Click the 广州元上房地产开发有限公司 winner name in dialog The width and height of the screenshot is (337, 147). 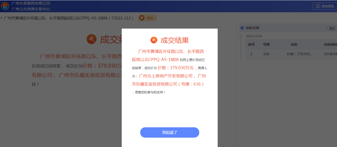tap(166, 76)
